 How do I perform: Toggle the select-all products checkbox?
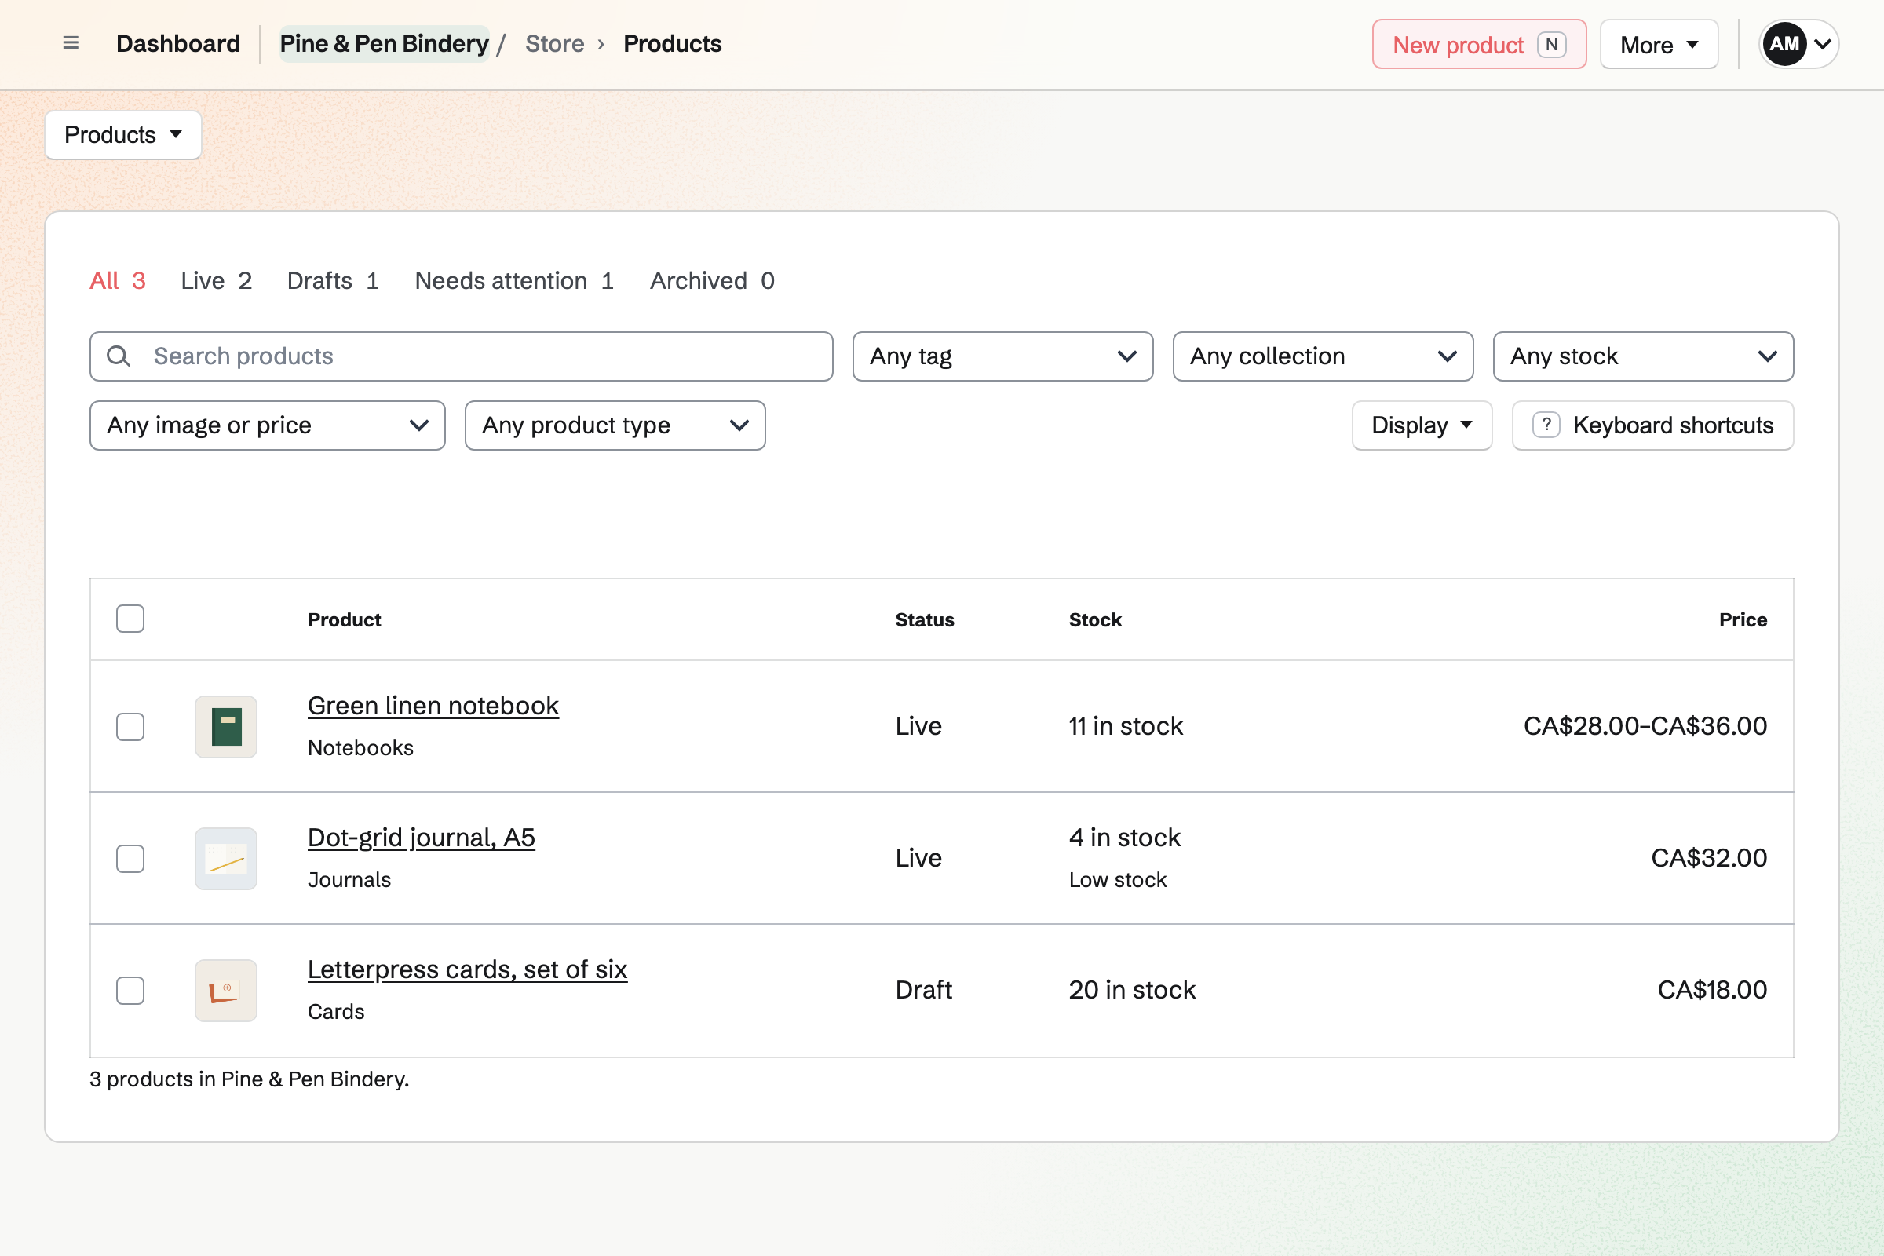(x=130, y=619)
